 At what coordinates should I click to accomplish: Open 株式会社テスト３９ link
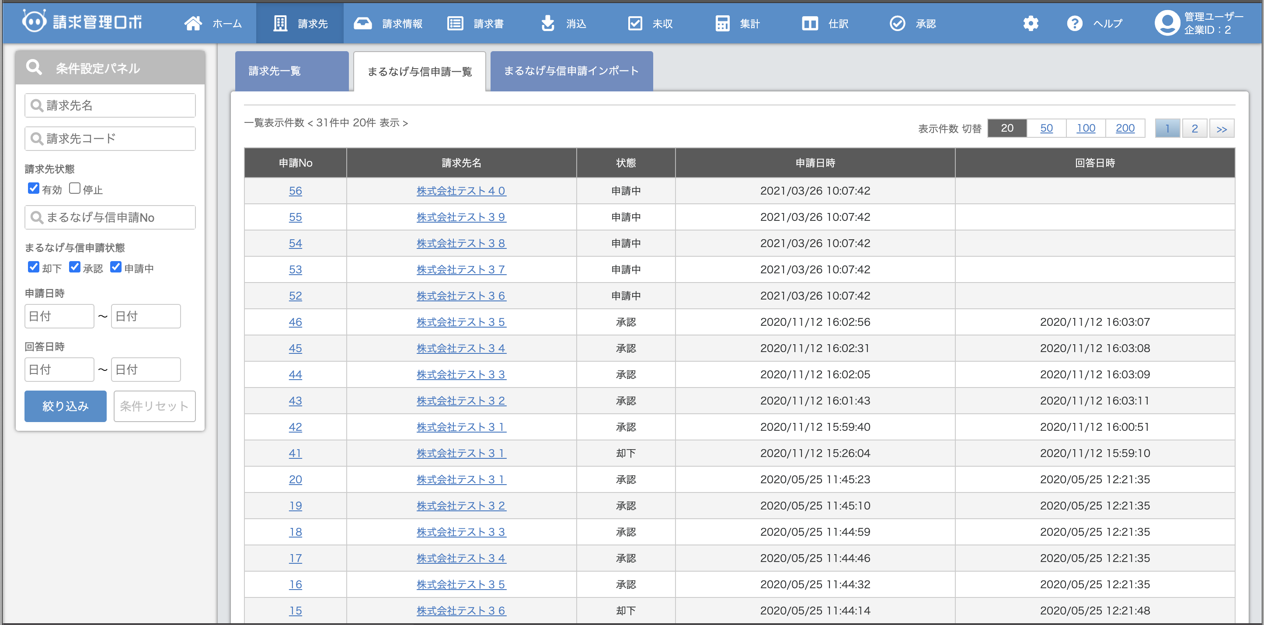click(461, 216)
